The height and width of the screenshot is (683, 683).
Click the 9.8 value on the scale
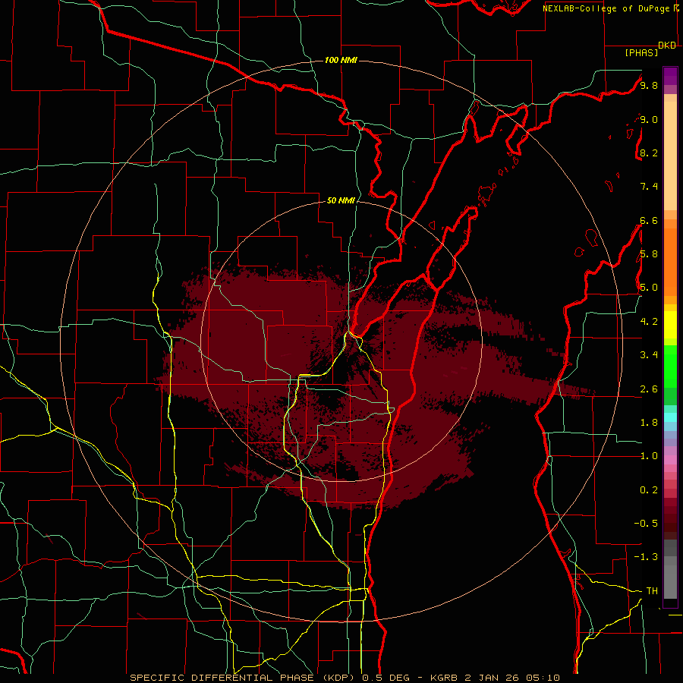[x=649, y=85]
